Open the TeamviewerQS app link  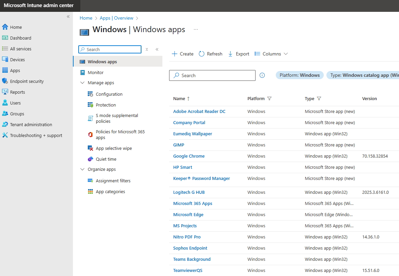[x=188, y=270]
